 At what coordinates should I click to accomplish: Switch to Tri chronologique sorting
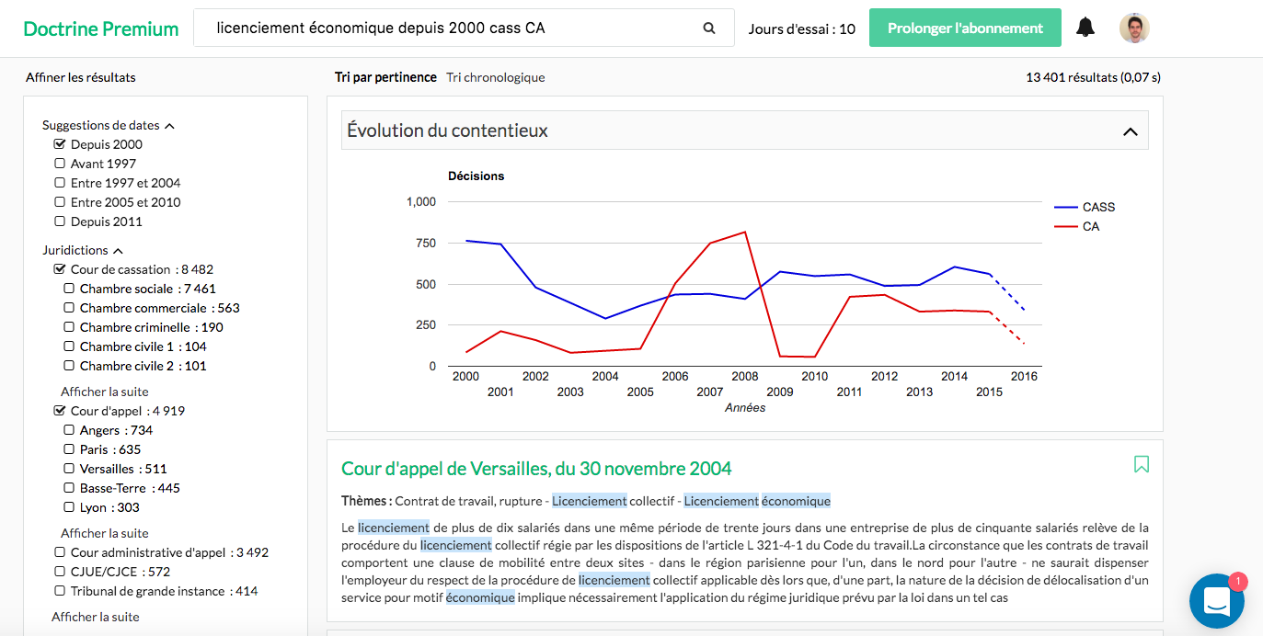click(x=496, y=77)
